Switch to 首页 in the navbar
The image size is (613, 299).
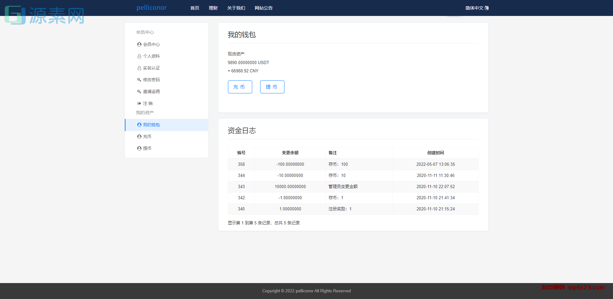click(x=194, y=8)
